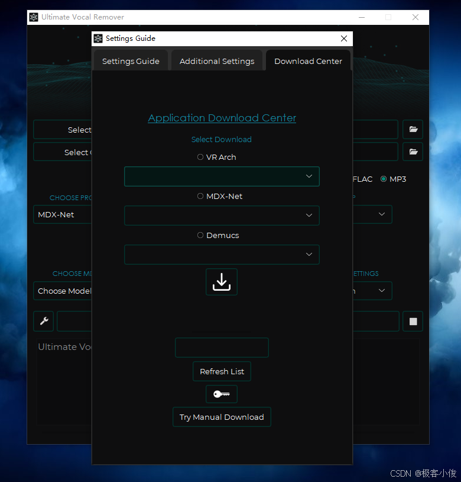Screen dimensions: 461x482
Task: Click the Settings Guide window app icon
Action: pyautogui.click(x=98, y=38)
